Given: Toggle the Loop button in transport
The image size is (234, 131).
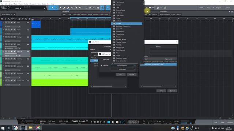Looking at the screenshot, I should click(x=122, y=122).
